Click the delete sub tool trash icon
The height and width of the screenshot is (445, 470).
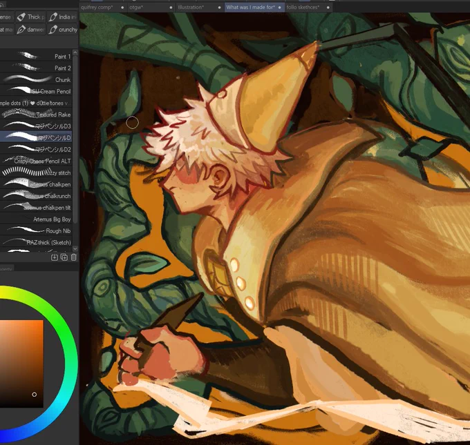click(x=74, y=257)
